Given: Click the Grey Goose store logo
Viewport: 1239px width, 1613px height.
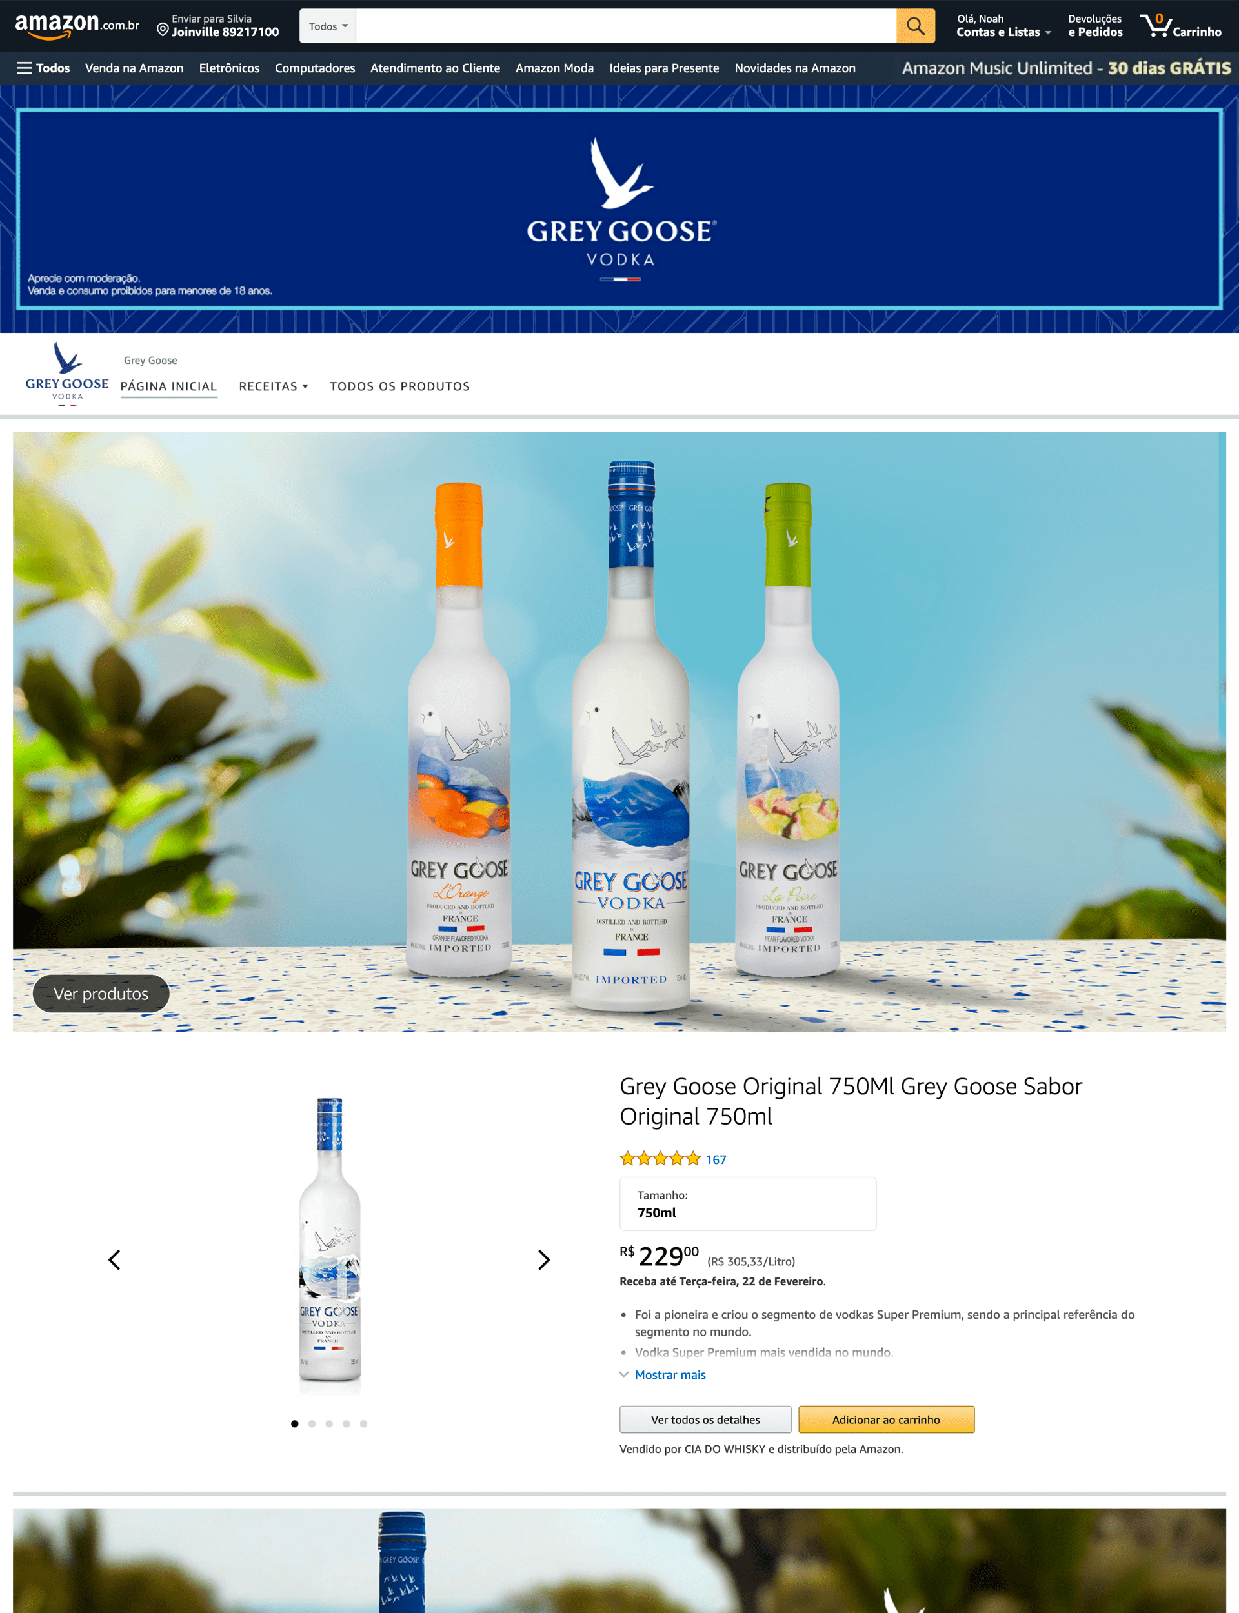Looking at the screenshot, I should tap(66, 374).
